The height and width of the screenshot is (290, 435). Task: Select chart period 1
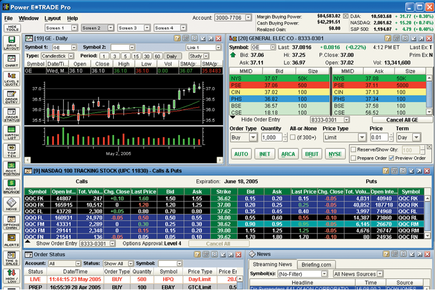click(x=104, y=56)
